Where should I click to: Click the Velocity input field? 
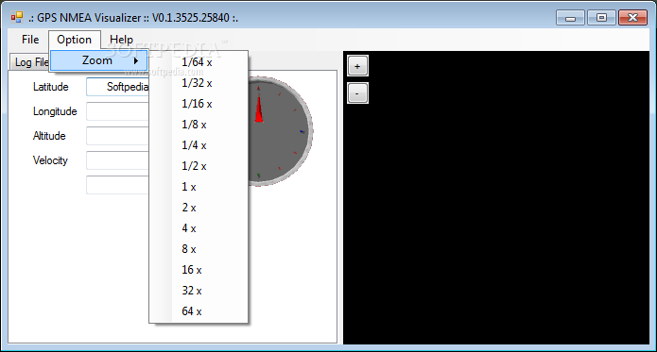click(x=118, y=160)
